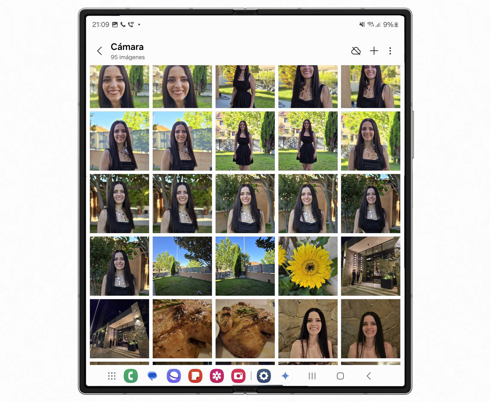This screenshot has height=402, width=490.
Task: Tap the blue sparkle assistant icon
Action: [x=285, y=376]
